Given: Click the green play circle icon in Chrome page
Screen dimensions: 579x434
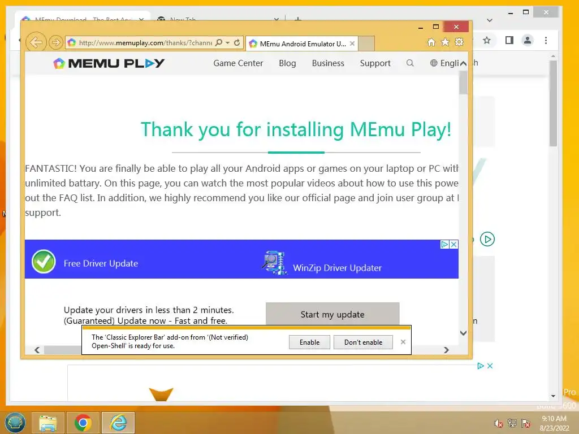Looking at the screenshot, I should [487, 239].
